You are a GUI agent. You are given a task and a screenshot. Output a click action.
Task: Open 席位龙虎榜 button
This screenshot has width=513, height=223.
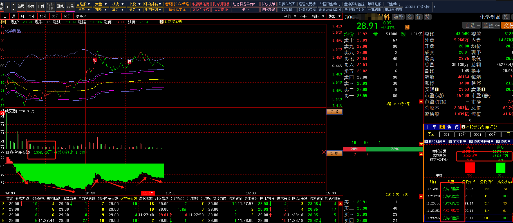coord(201,10)
